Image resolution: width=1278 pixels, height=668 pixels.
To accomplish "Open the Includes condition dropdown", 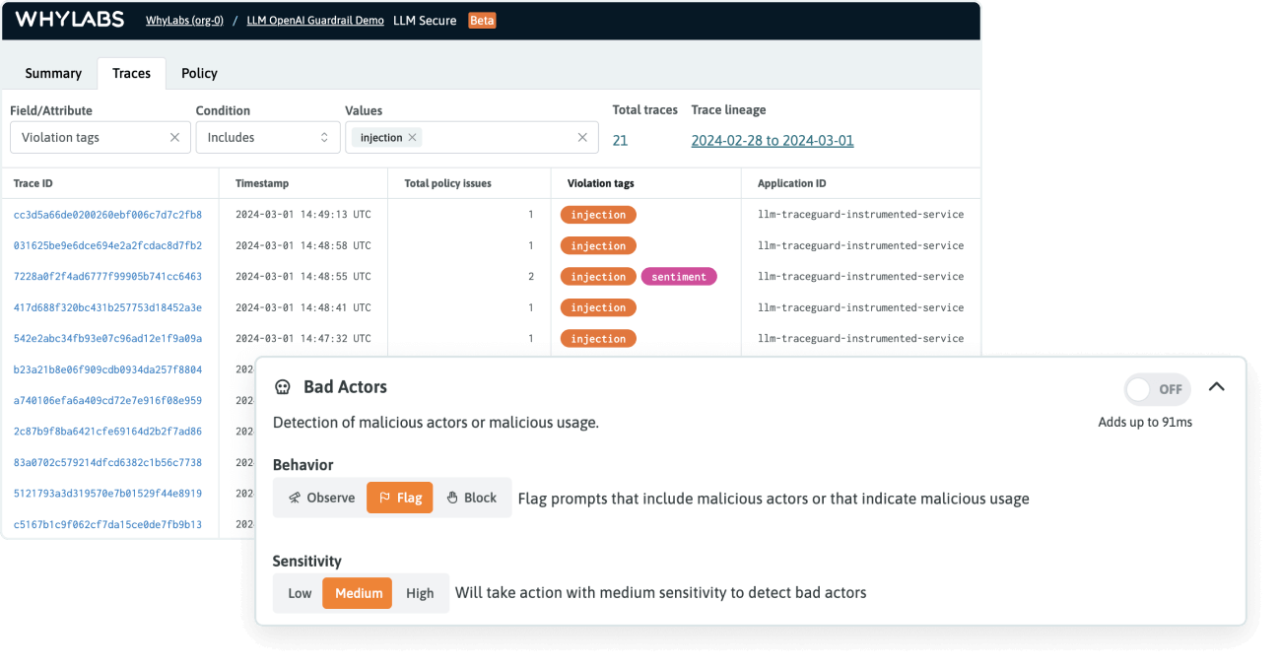I will (x=267, y=137).
